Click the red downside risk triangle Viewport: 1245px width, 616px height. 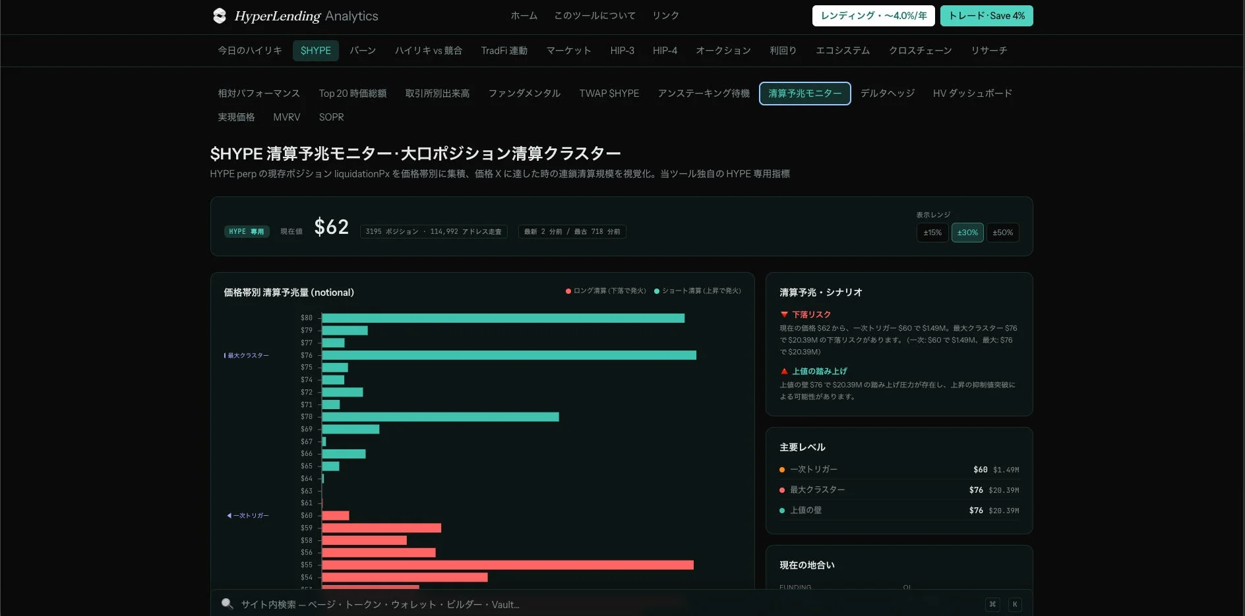click(784, 315)
